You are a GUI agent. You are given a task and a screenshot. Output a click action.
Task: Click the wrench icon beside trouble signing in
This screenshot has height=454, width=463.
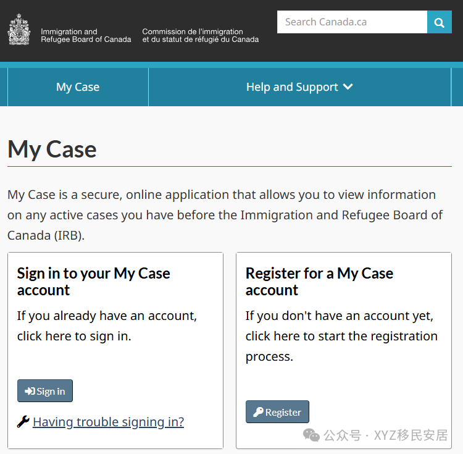tap(23, 421)
